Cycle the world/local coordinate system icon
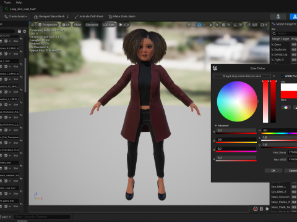Image resolution: width=297 pixels, height=222 pixels. (x=210, y=25)
